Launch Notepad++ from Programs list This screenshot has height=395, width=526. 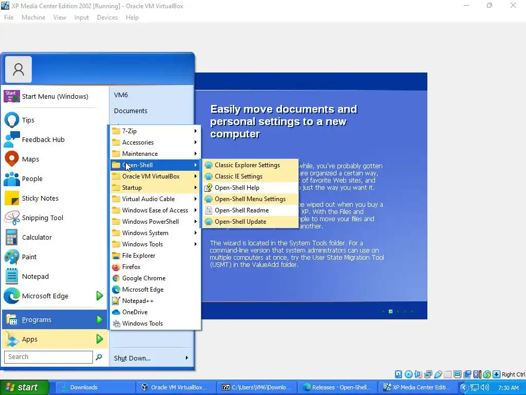pos(155,300)
